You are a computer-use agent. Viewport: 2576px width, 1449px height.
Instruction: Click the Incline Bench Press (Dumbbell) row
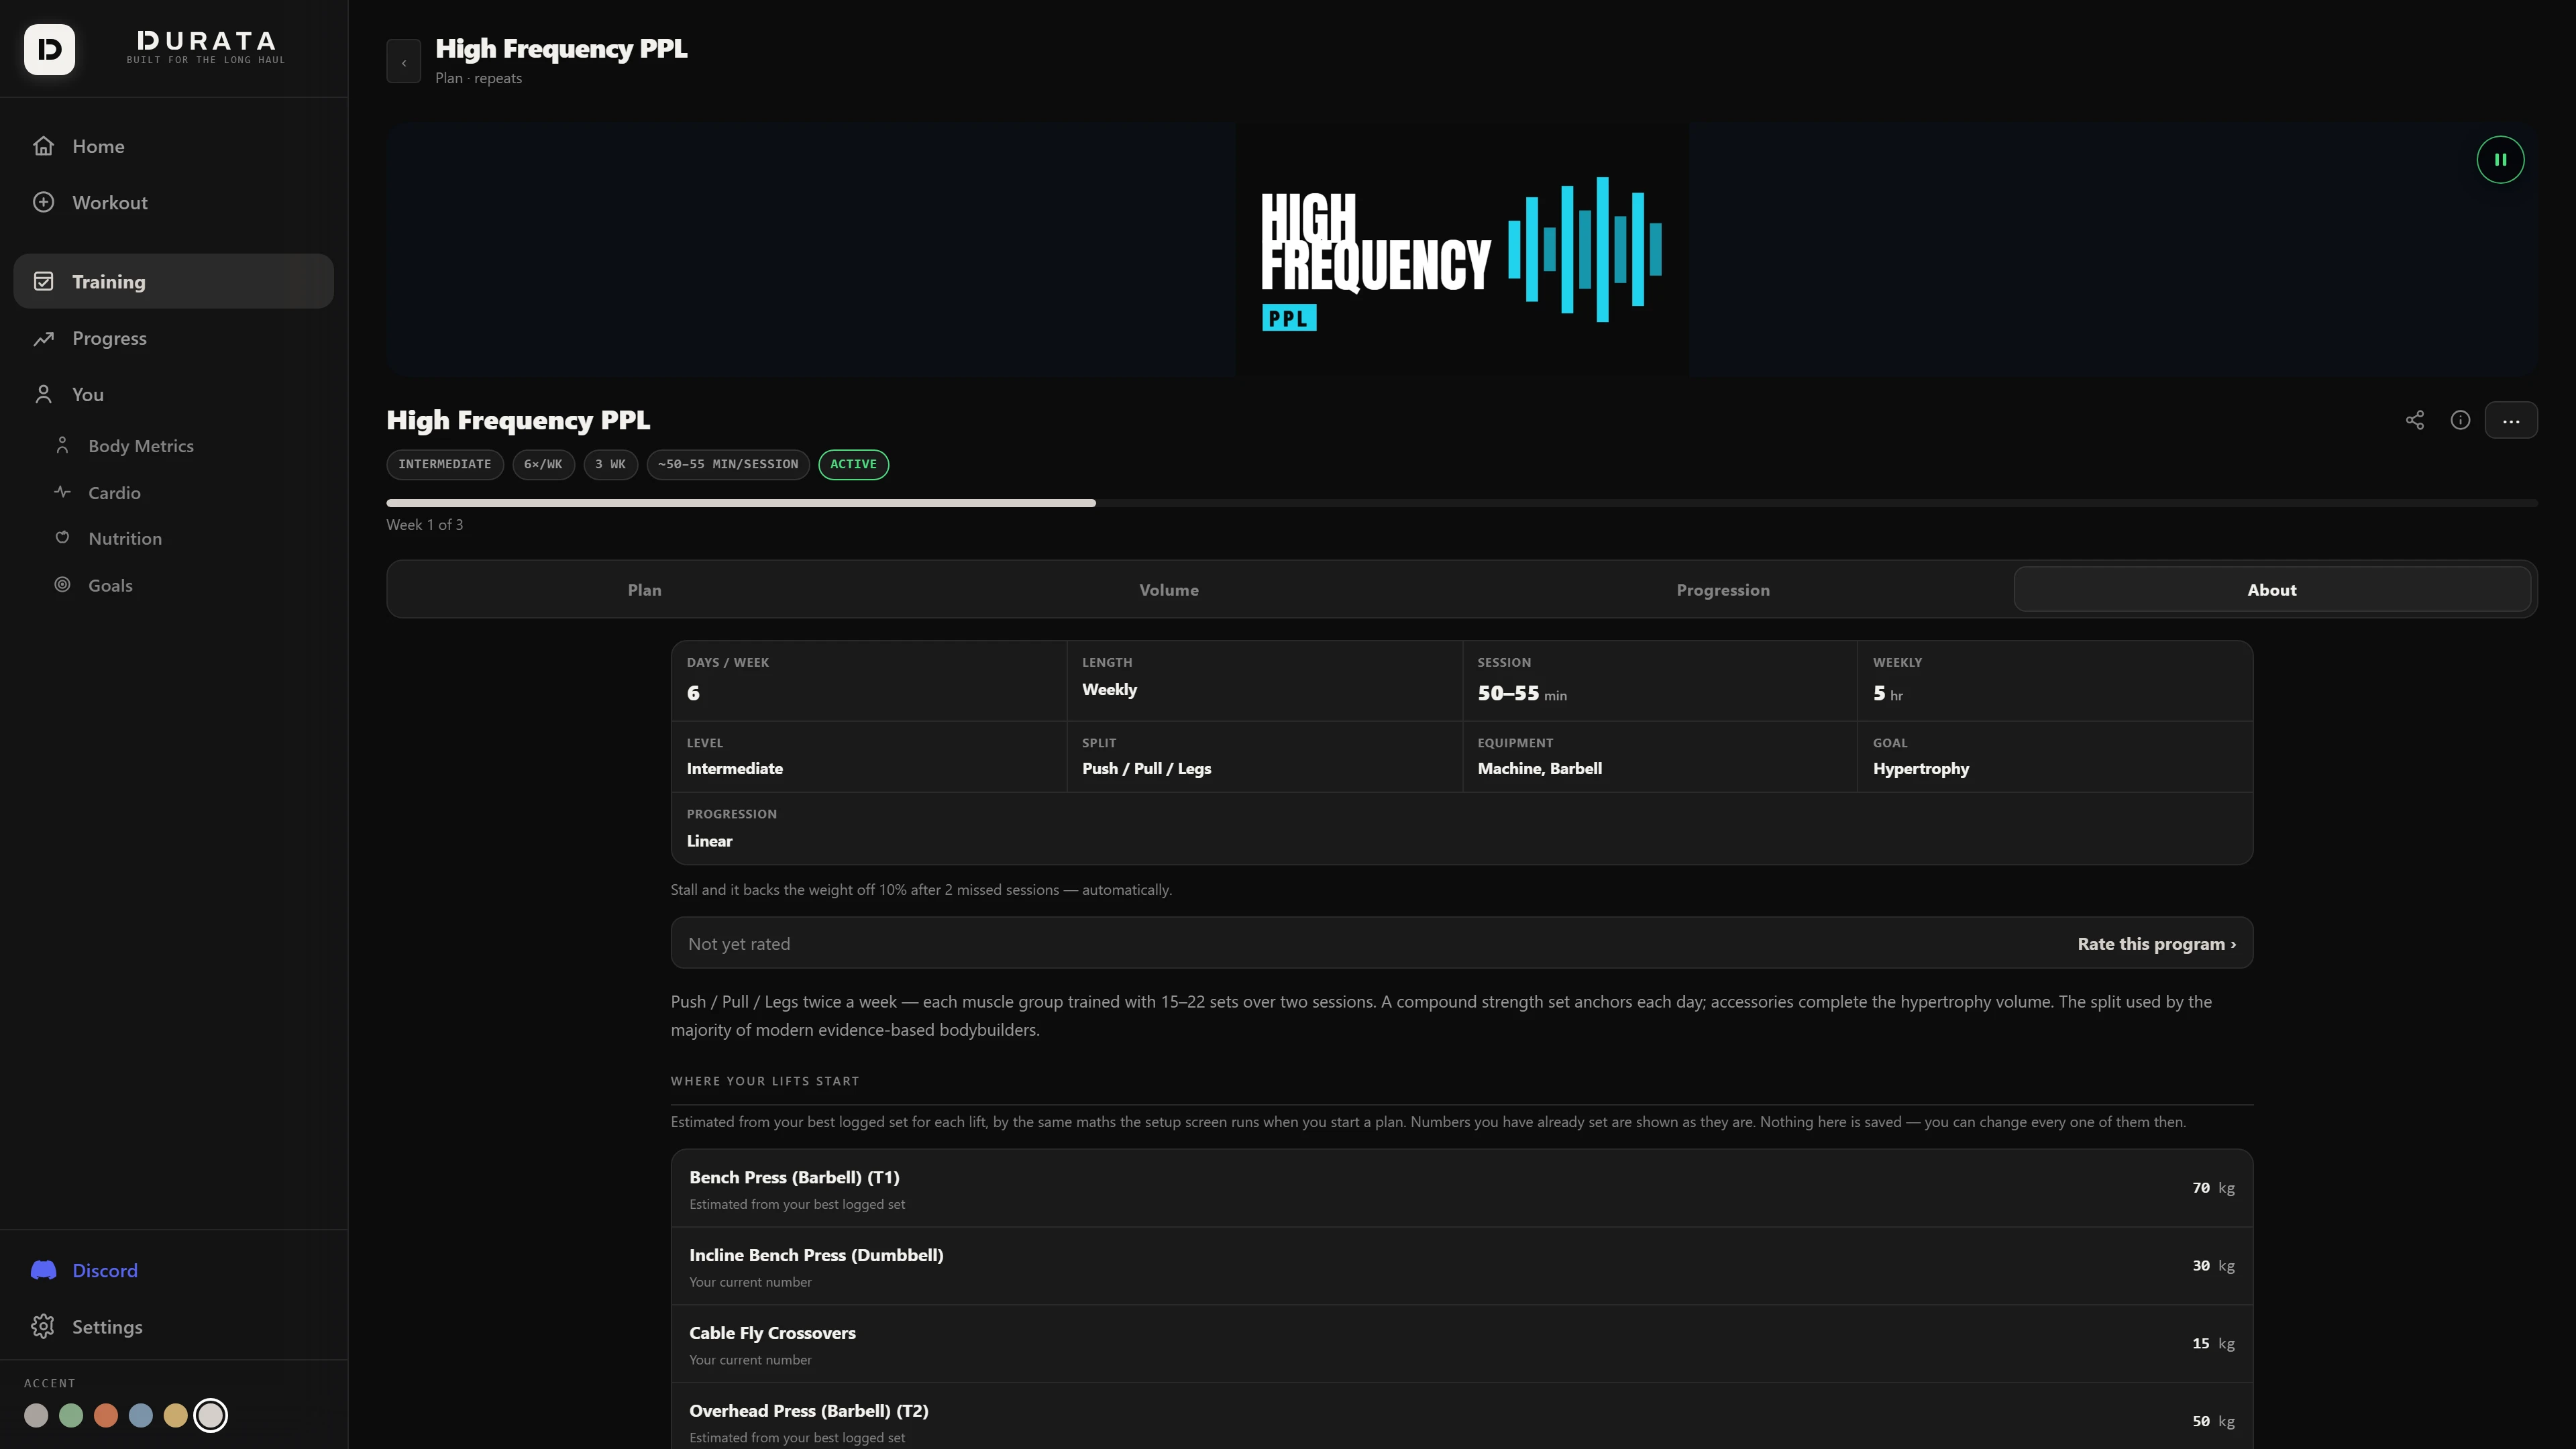click(1462, 1266)
